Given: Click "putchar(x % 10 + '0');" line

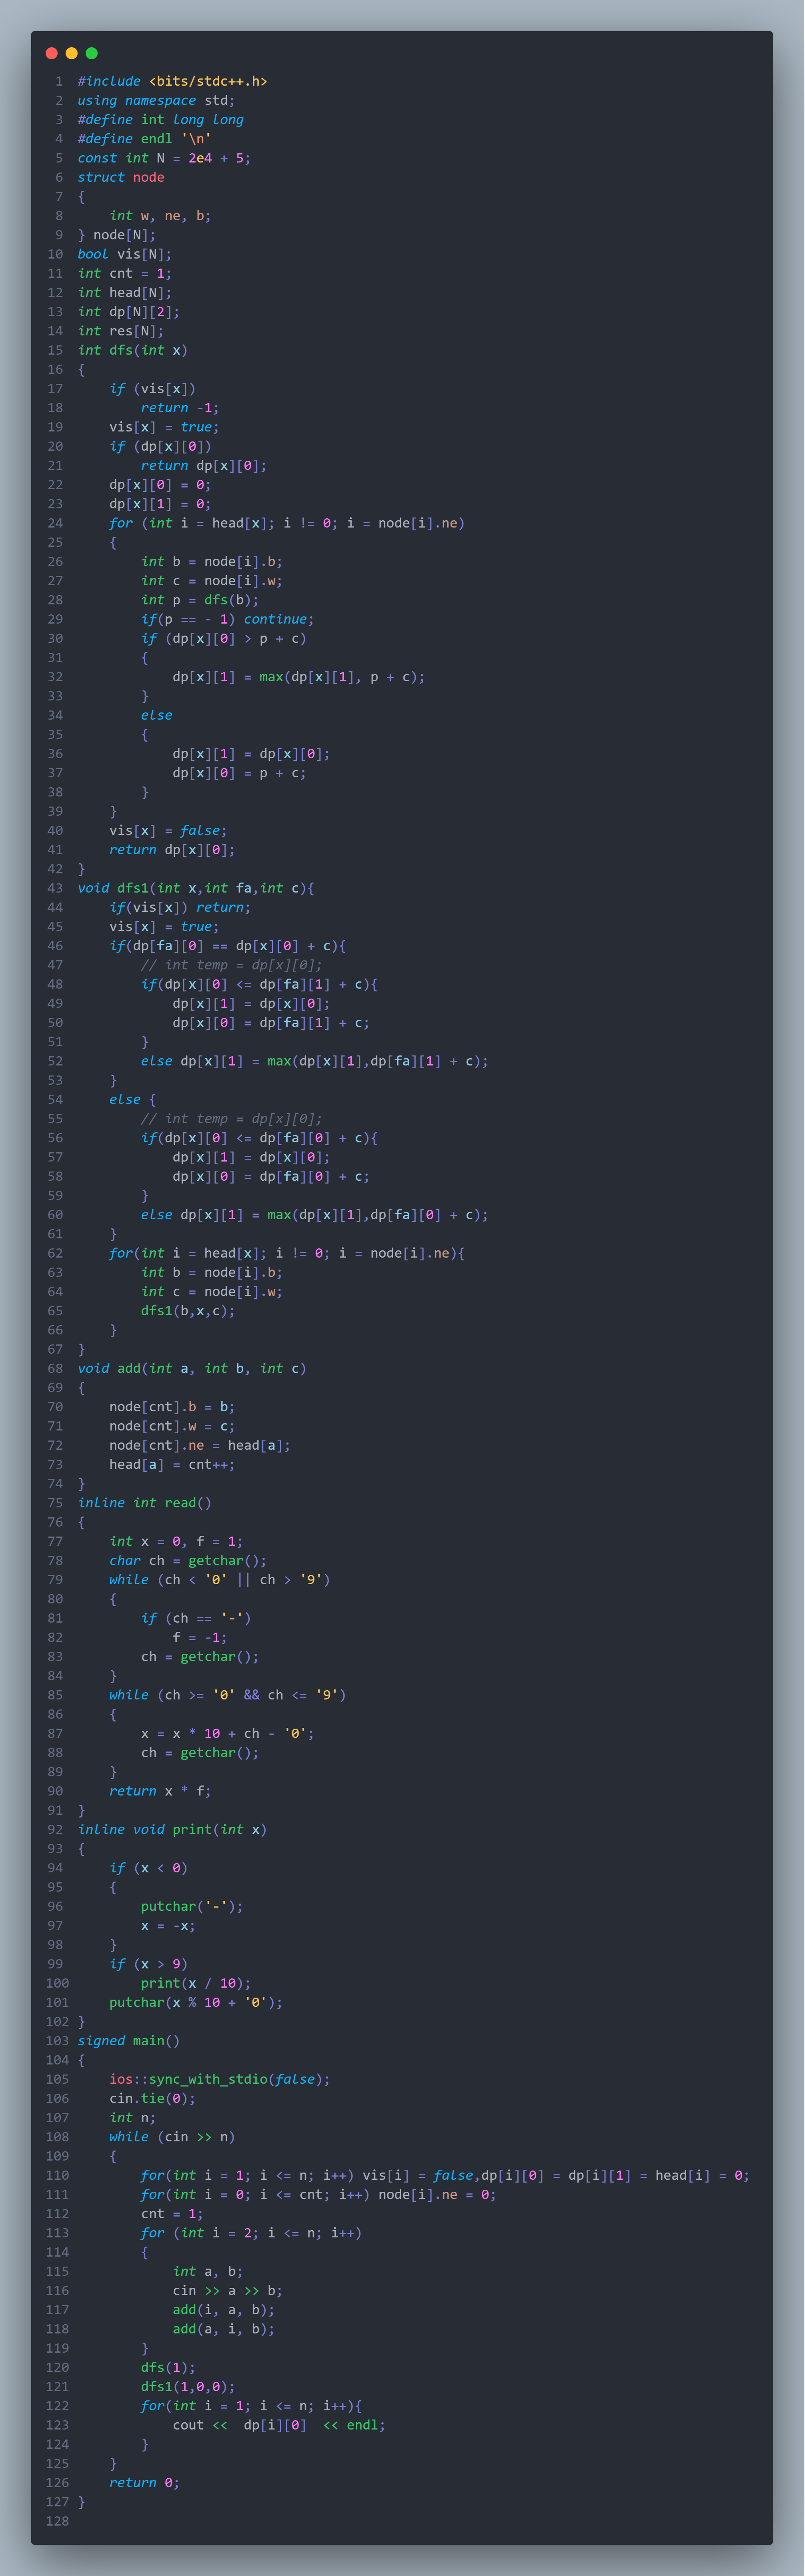Looking at the screenshot, I should pyautogui.click(x=196, y=2002).
